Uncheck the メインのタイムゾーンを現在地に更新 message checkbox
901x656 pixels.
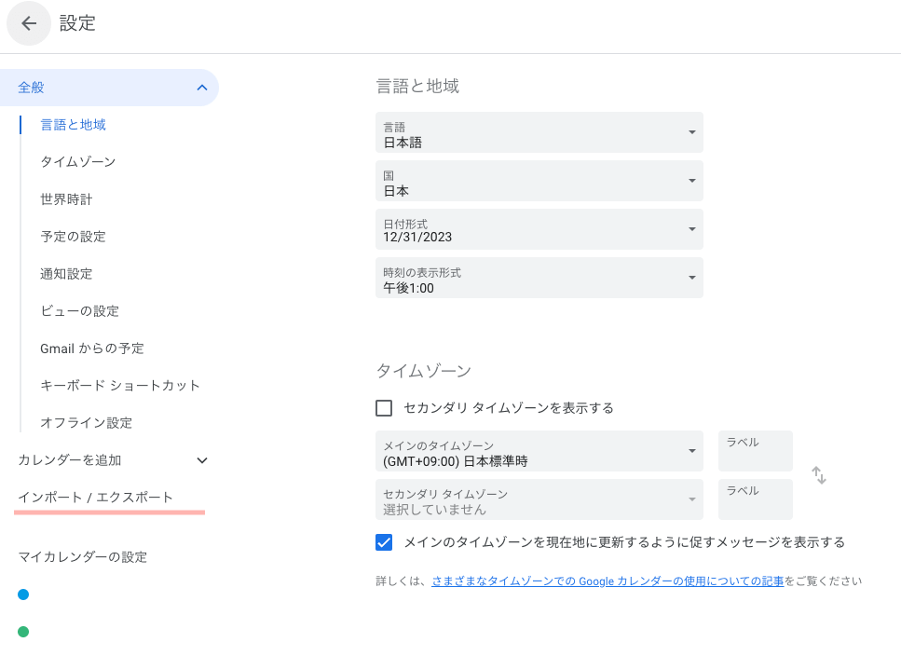(384, 542)
